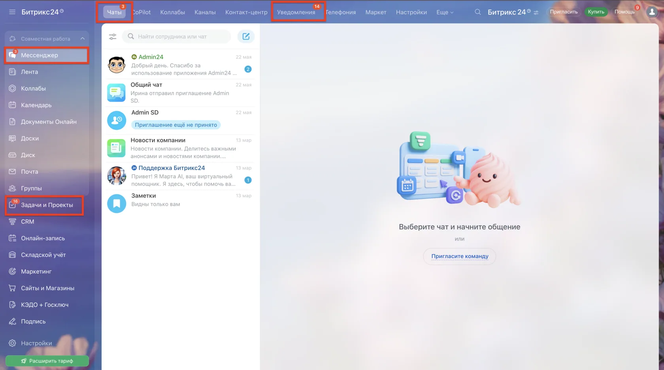Switch to the Чаты tab
This screenshot has height=370, width=664.
114,12
